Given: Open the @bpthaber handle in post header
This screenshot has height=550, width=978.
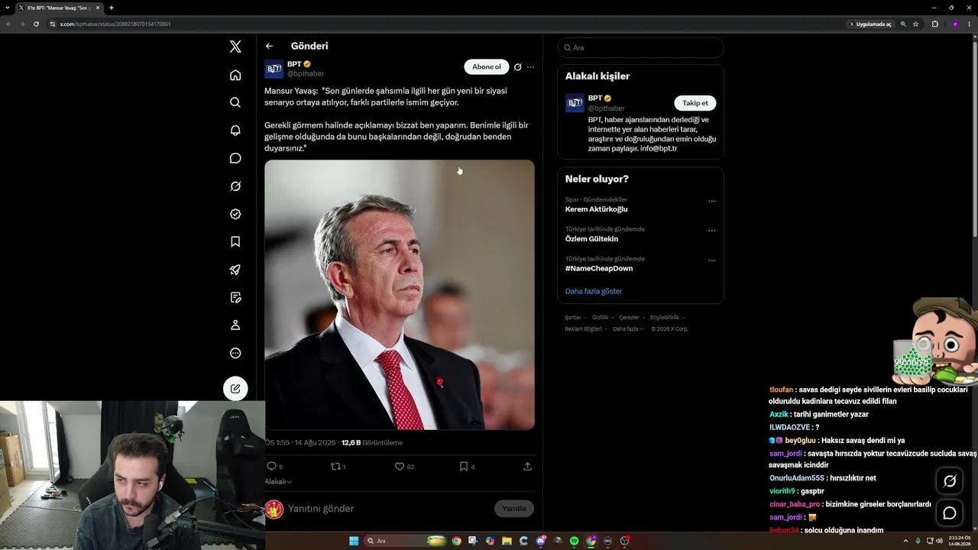Looking at the screenshot, I should click(306, 74).
